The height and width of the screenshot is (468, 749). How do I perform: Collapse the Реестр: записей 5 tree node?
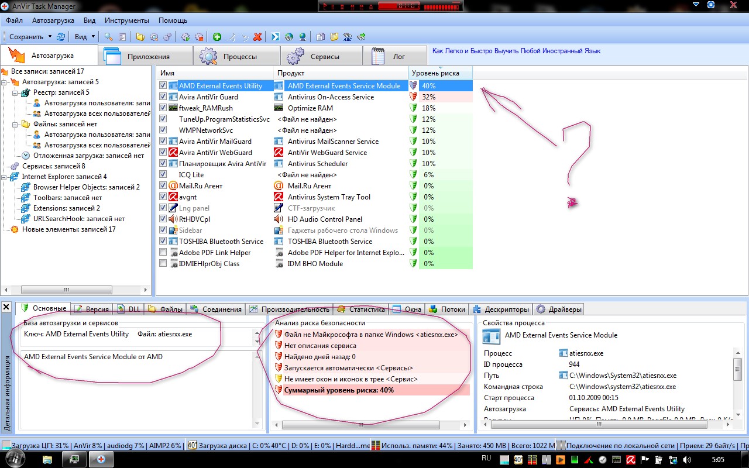(14, 92)
